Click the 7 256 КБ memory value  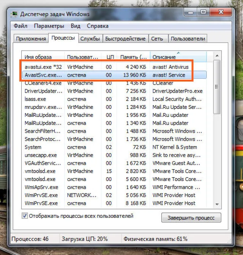coord(136,91)
